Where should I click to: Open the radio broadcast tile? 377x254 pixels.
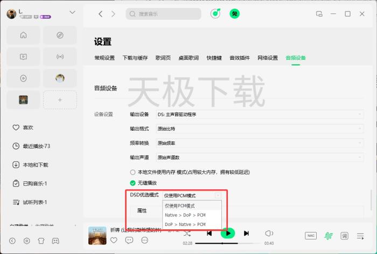(x=60, y=57)
